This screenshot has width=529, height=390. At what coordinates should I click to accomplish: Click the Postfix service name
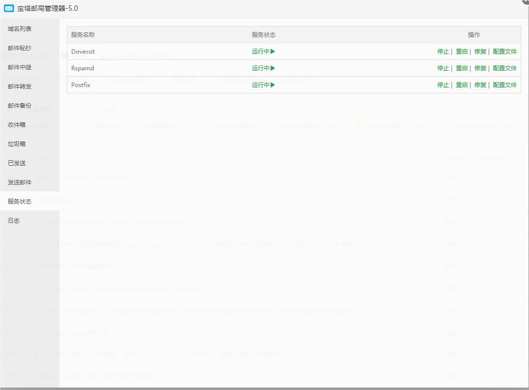point(81,85)
